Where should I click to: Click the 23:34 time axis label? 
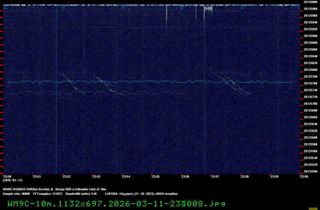(x=126, y=176)
